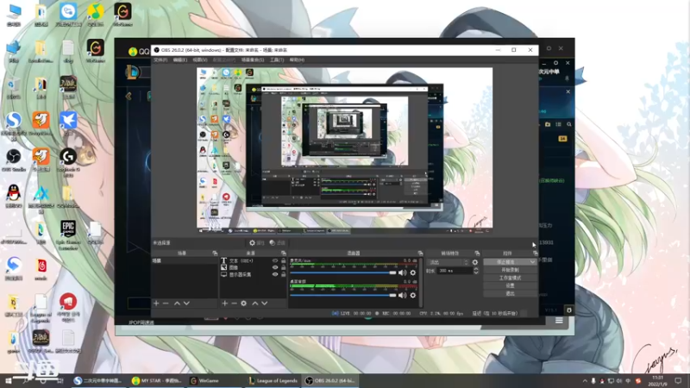Move source down in Sources panel
Viewport: 690px width, 388px height.
click(265, 304)
